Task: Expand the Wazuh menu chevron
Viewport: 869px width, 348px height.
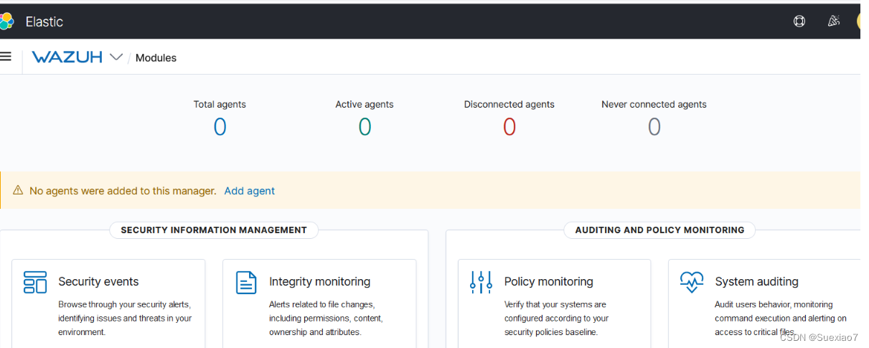Action: click(x=116, y=57)
